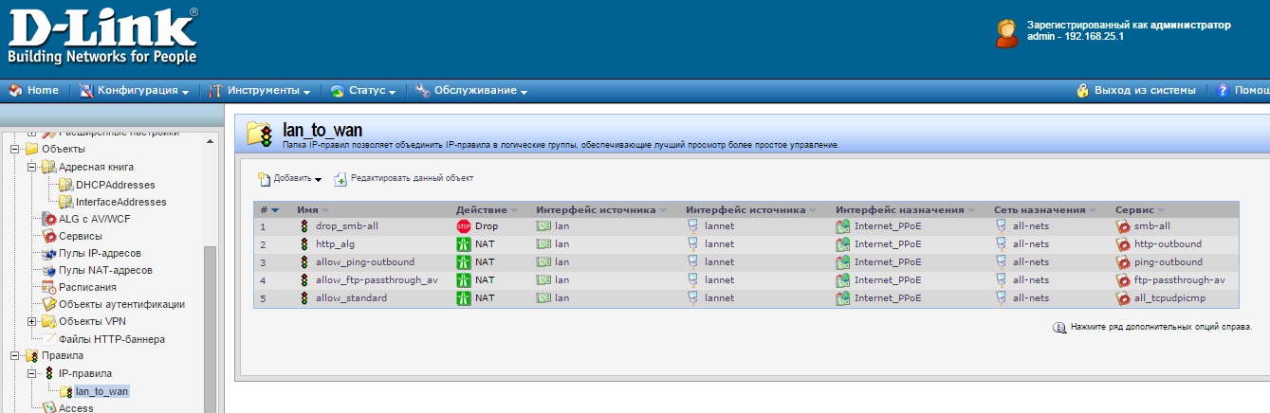Viewport: 1270px width, 413px height.
Task: Open the Конфигурация dropdown menu
Action: coord(135,91)
